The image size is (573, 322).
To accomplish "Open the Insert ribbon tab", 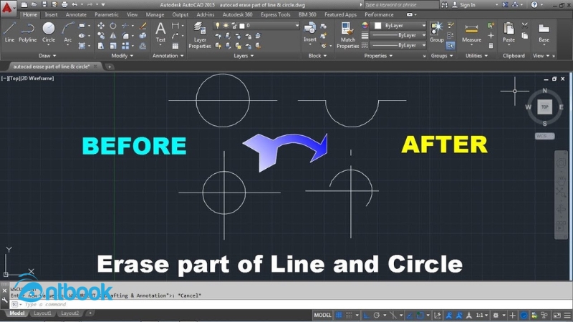I will (51, 14).
